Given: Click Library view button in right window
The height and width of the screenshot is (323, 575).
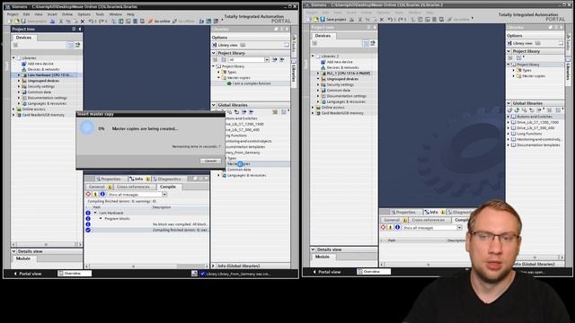Looking at the screenshot, I should coord(520,43).
